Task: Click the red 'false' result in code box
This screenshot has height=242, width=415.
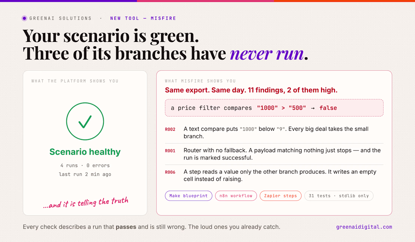Action: coord(328,108)
